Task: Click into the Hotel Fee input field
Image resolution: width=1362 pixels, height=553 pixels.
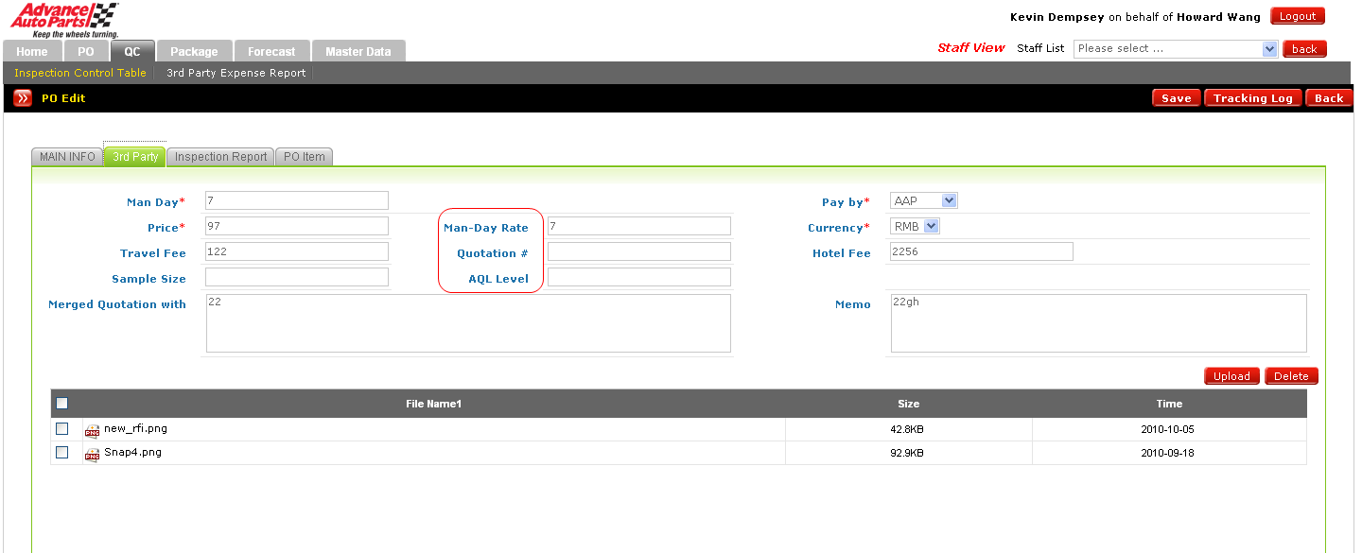Action: (981, 252)
